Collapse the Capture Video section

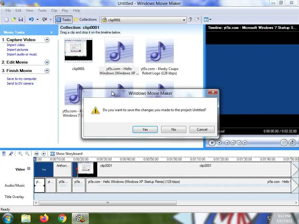pos(47,40)
